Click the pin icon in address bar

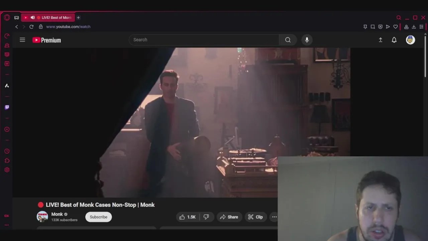pos(365,27)
